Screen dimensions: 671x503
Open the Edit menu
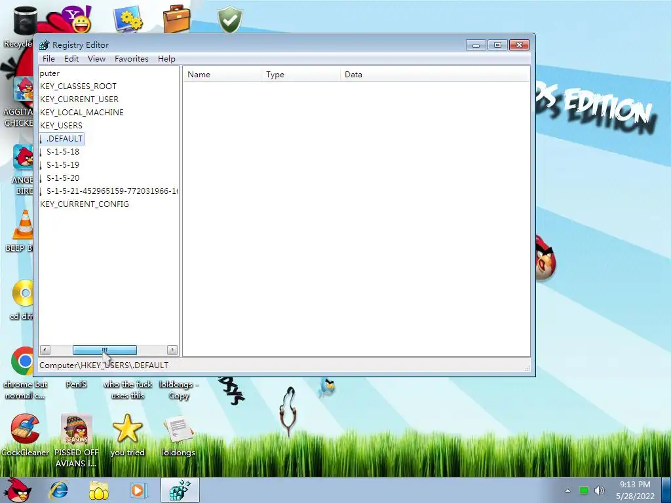(x=71, y=58)
